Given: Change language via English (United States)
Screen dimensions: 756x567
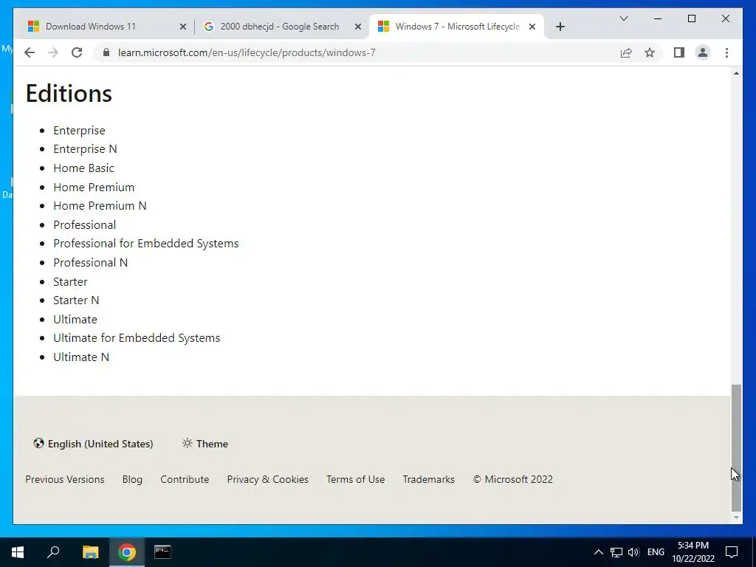Looking at the screenshot, I should point(93,444).
